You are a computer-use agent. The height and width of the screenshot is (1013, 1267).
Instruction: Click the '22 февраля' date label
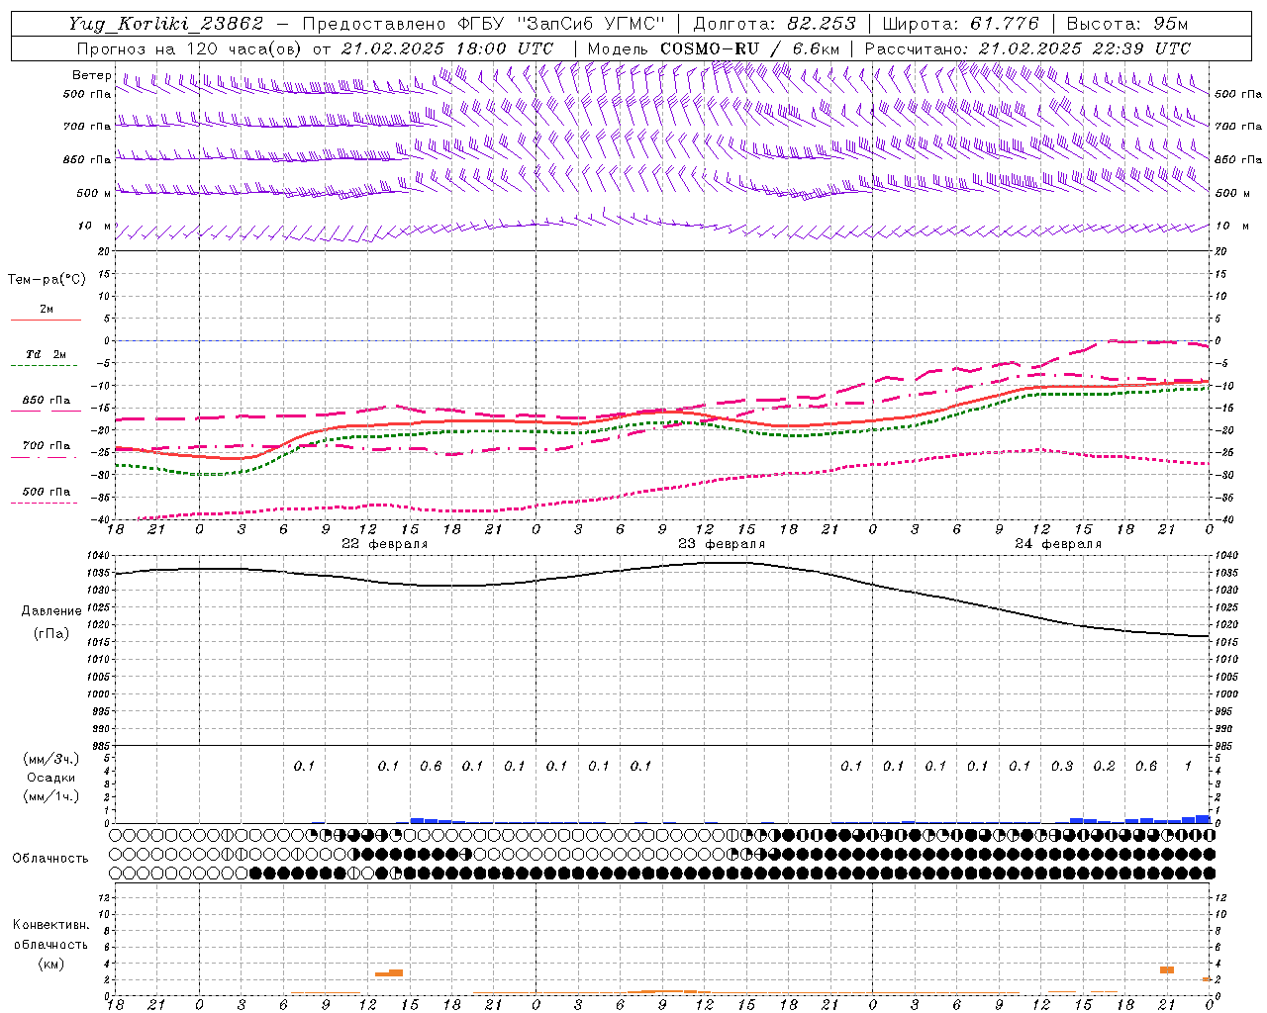click(385, 544)
